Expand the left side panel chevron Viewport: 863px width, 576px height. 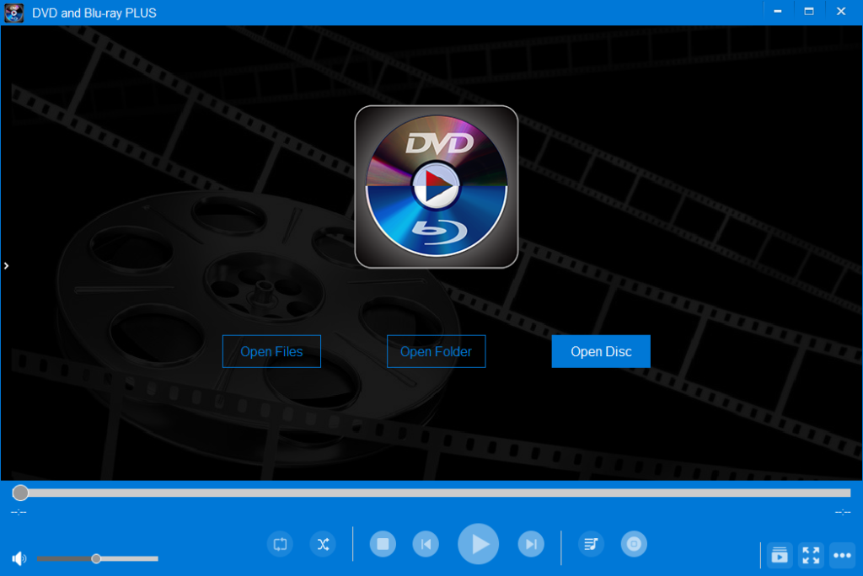click(6, 266)
